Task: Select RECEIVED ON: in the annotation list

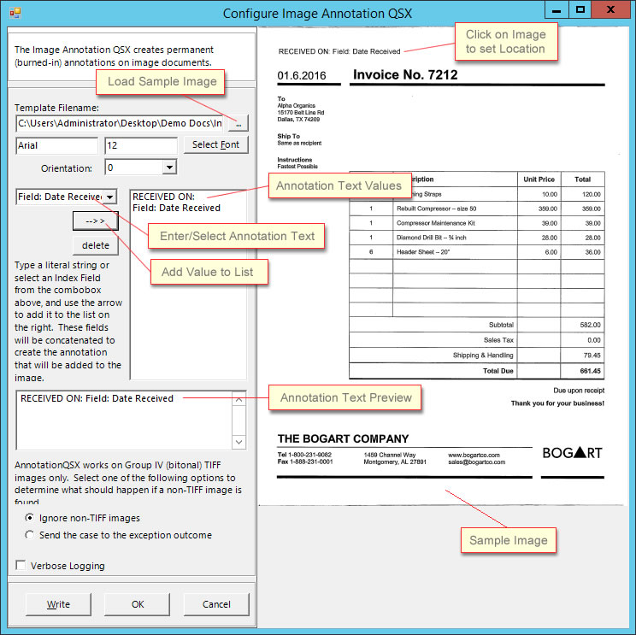Action: tap(163, 197)
